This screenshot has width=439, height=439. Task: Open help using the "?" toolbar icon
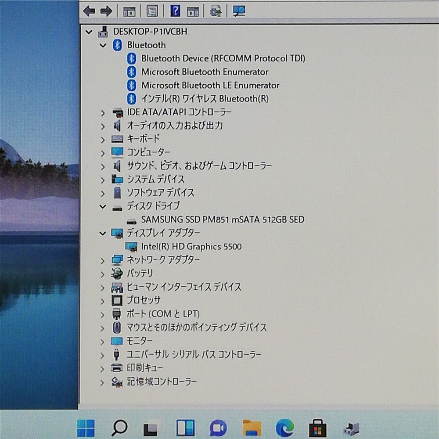click(x=175, y=11)
